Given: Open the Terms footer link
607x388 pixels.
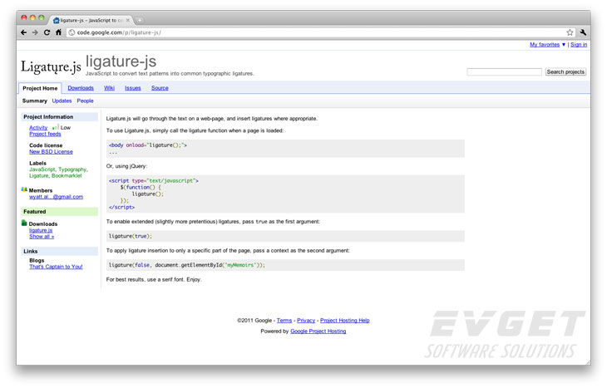Looking at the screenshot, I should pos(284,321).
